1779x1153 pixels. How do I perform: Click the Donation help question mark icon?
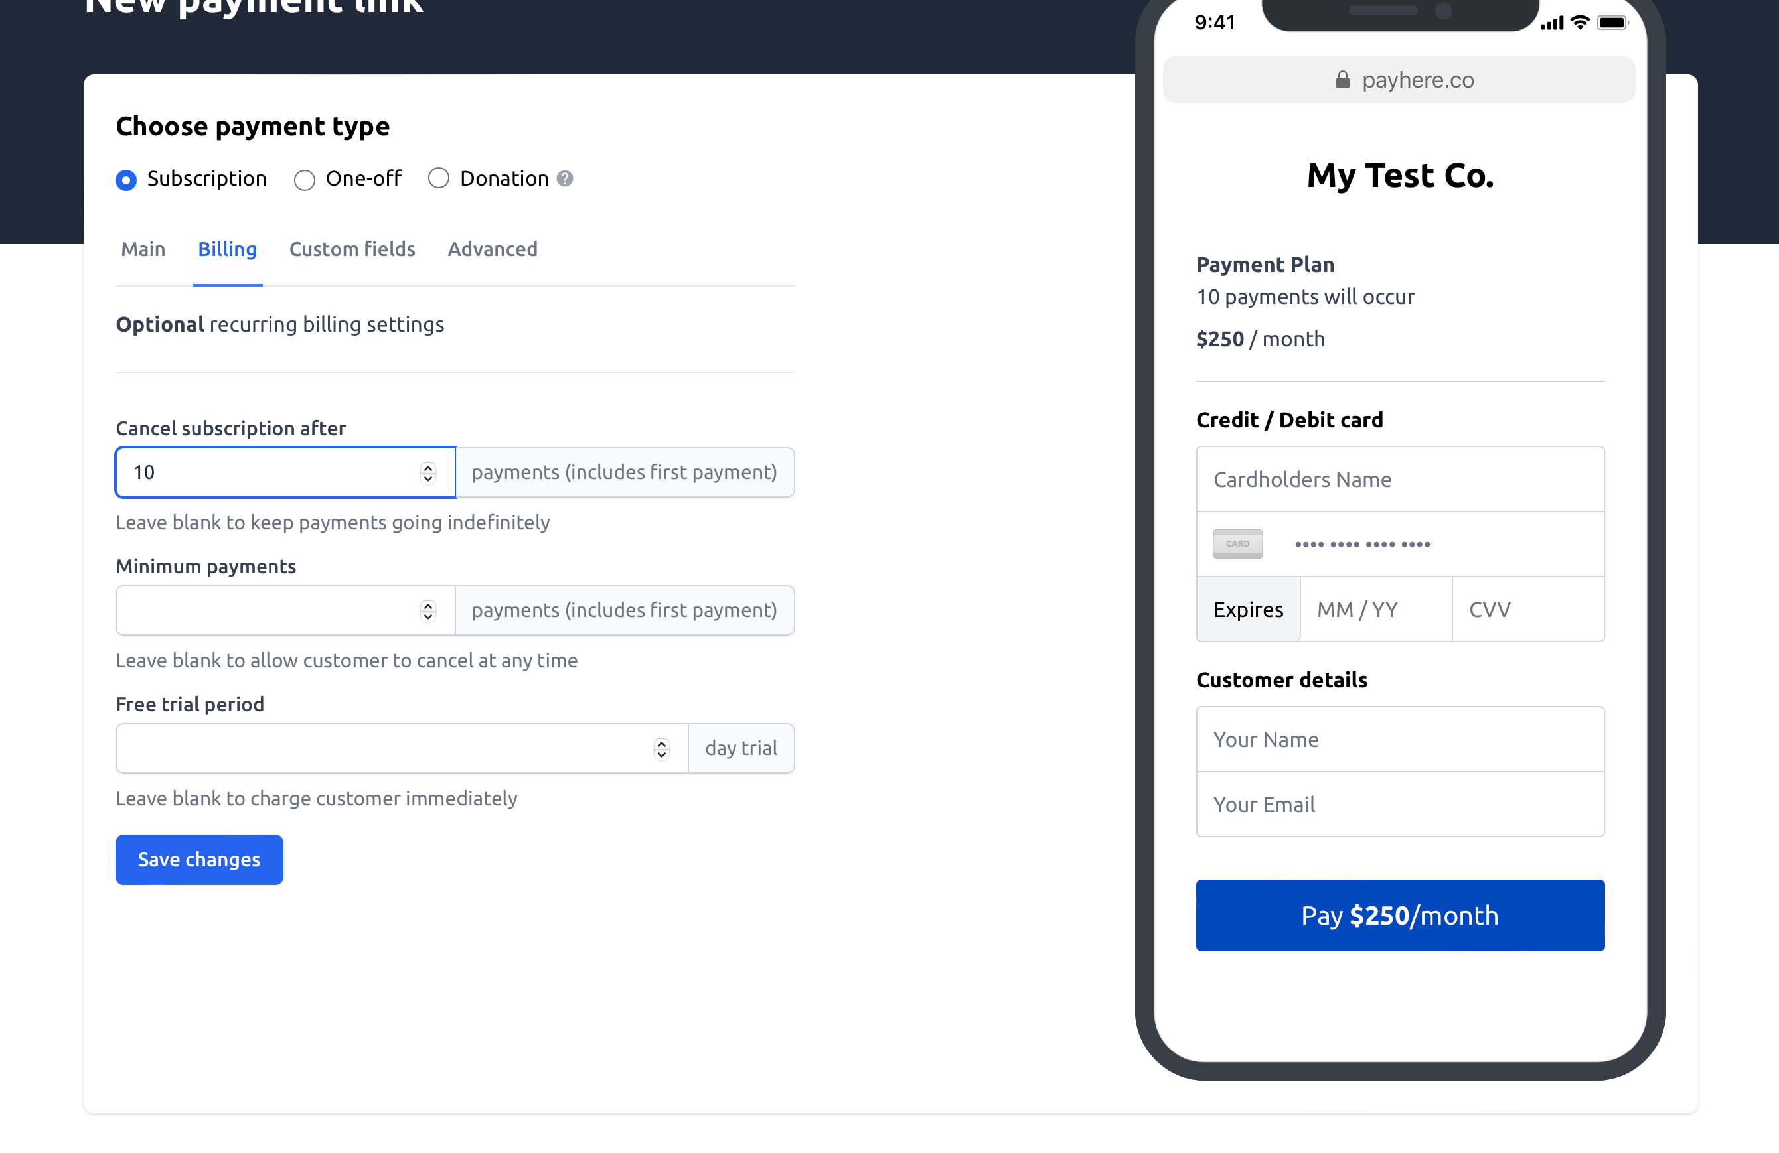[565, 178]
